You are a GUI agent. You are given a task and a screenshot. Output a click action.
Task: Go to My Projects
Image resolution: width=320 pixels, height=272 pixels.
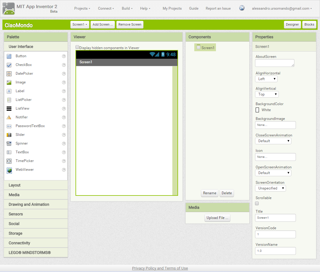(172, 8)
